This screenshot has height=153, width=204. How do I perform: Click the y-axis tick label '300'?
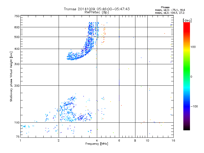click(x=17, y=64)
